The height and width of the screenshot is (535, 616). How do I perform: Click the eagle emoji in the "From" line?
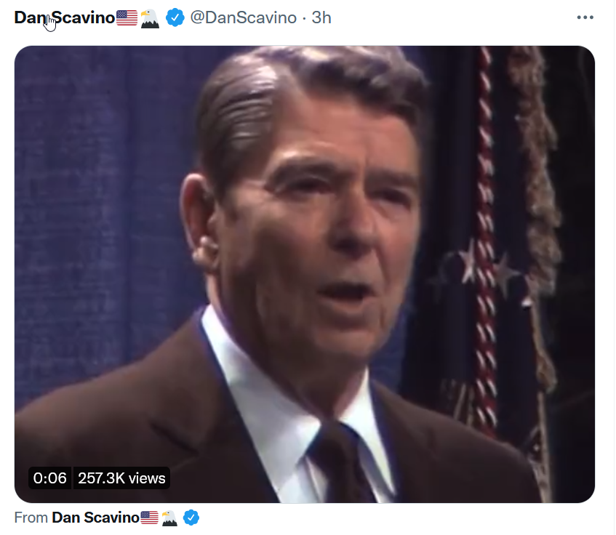coord(169,518)
